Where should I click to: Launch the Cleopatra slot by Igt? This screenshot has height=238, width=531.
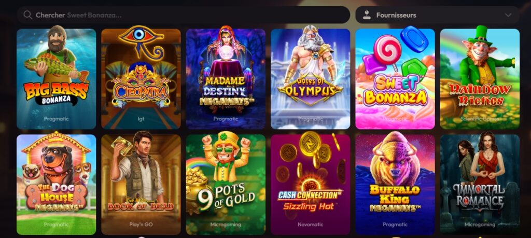click(x=141, y=79)
